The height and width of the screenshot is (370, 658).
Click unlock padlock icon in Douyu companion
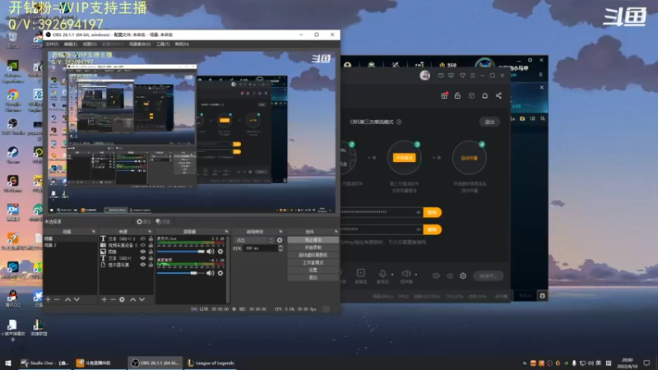pos(457,95)
